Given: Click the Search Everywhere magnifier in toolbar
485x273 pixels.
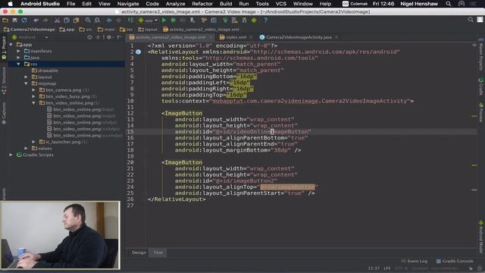Looking at the screenshot, I should coord(471,20).
